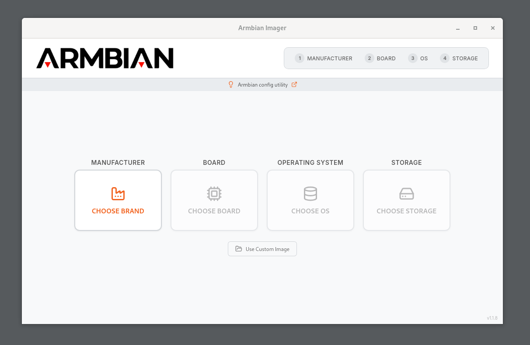Select the factory icon on the Manufacturer card

click(118, 193)
